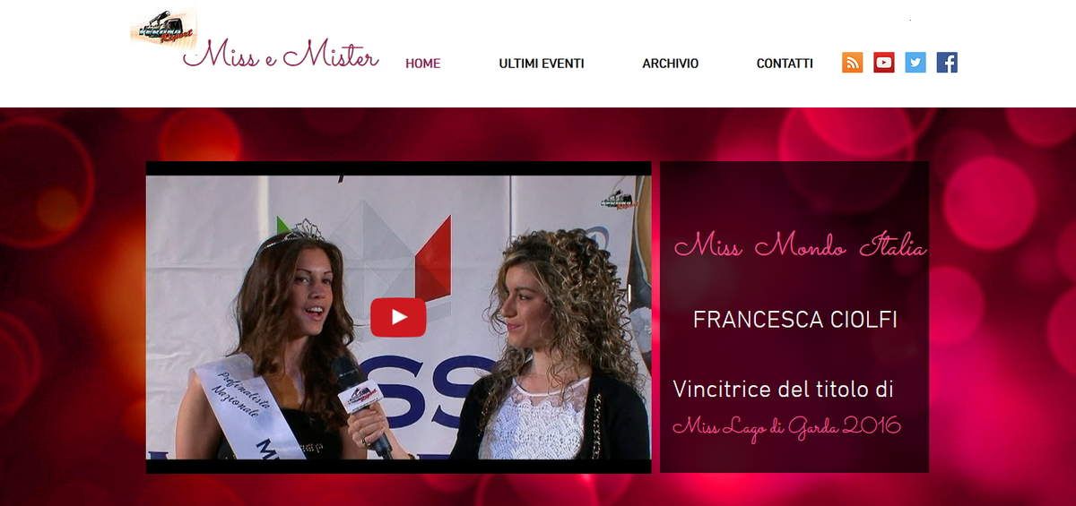
Task: Click the Miss e Mister site title
Action: tap(281, 56)
